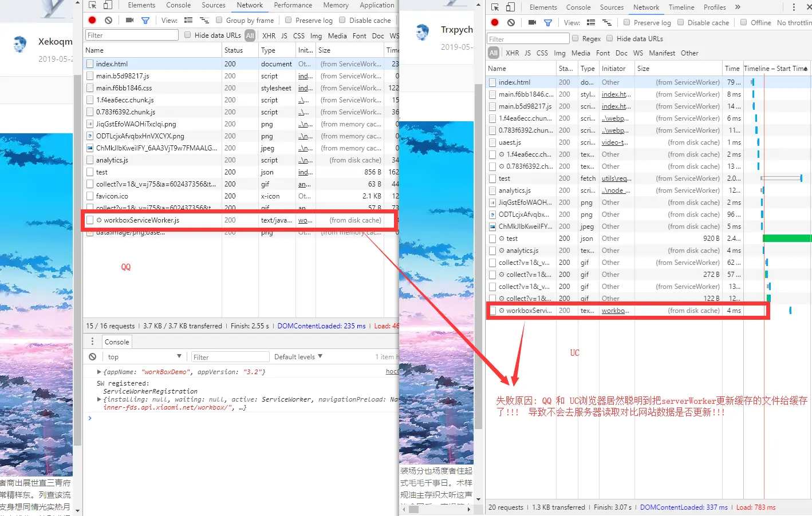812x516 pixels.
Task: Check Hide data URLs in right DevTools
Action: (609, 38)
